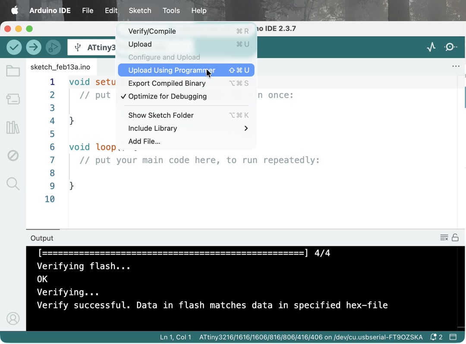Screen dimensions: 466x344
Task: Click the 'void loop' code line
Action: point(103,147)
